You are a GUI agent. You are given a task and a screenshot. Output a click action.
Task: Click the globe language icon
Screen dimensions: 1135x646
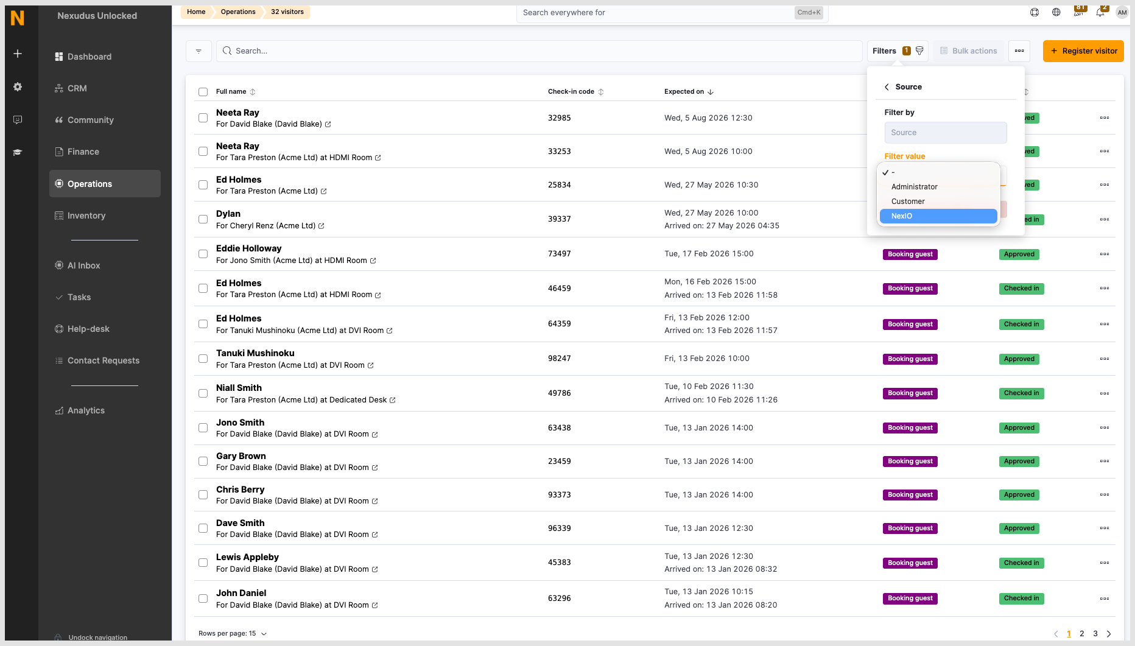[x=1056, y=12]
